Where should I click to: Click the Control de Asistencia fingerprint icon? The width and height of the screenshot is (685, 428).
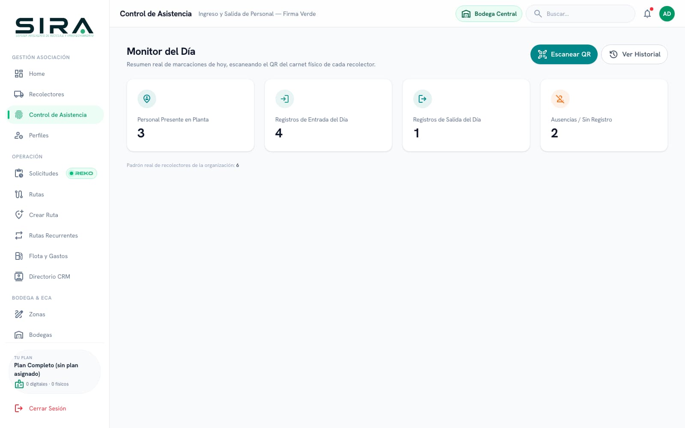point(19,115)
